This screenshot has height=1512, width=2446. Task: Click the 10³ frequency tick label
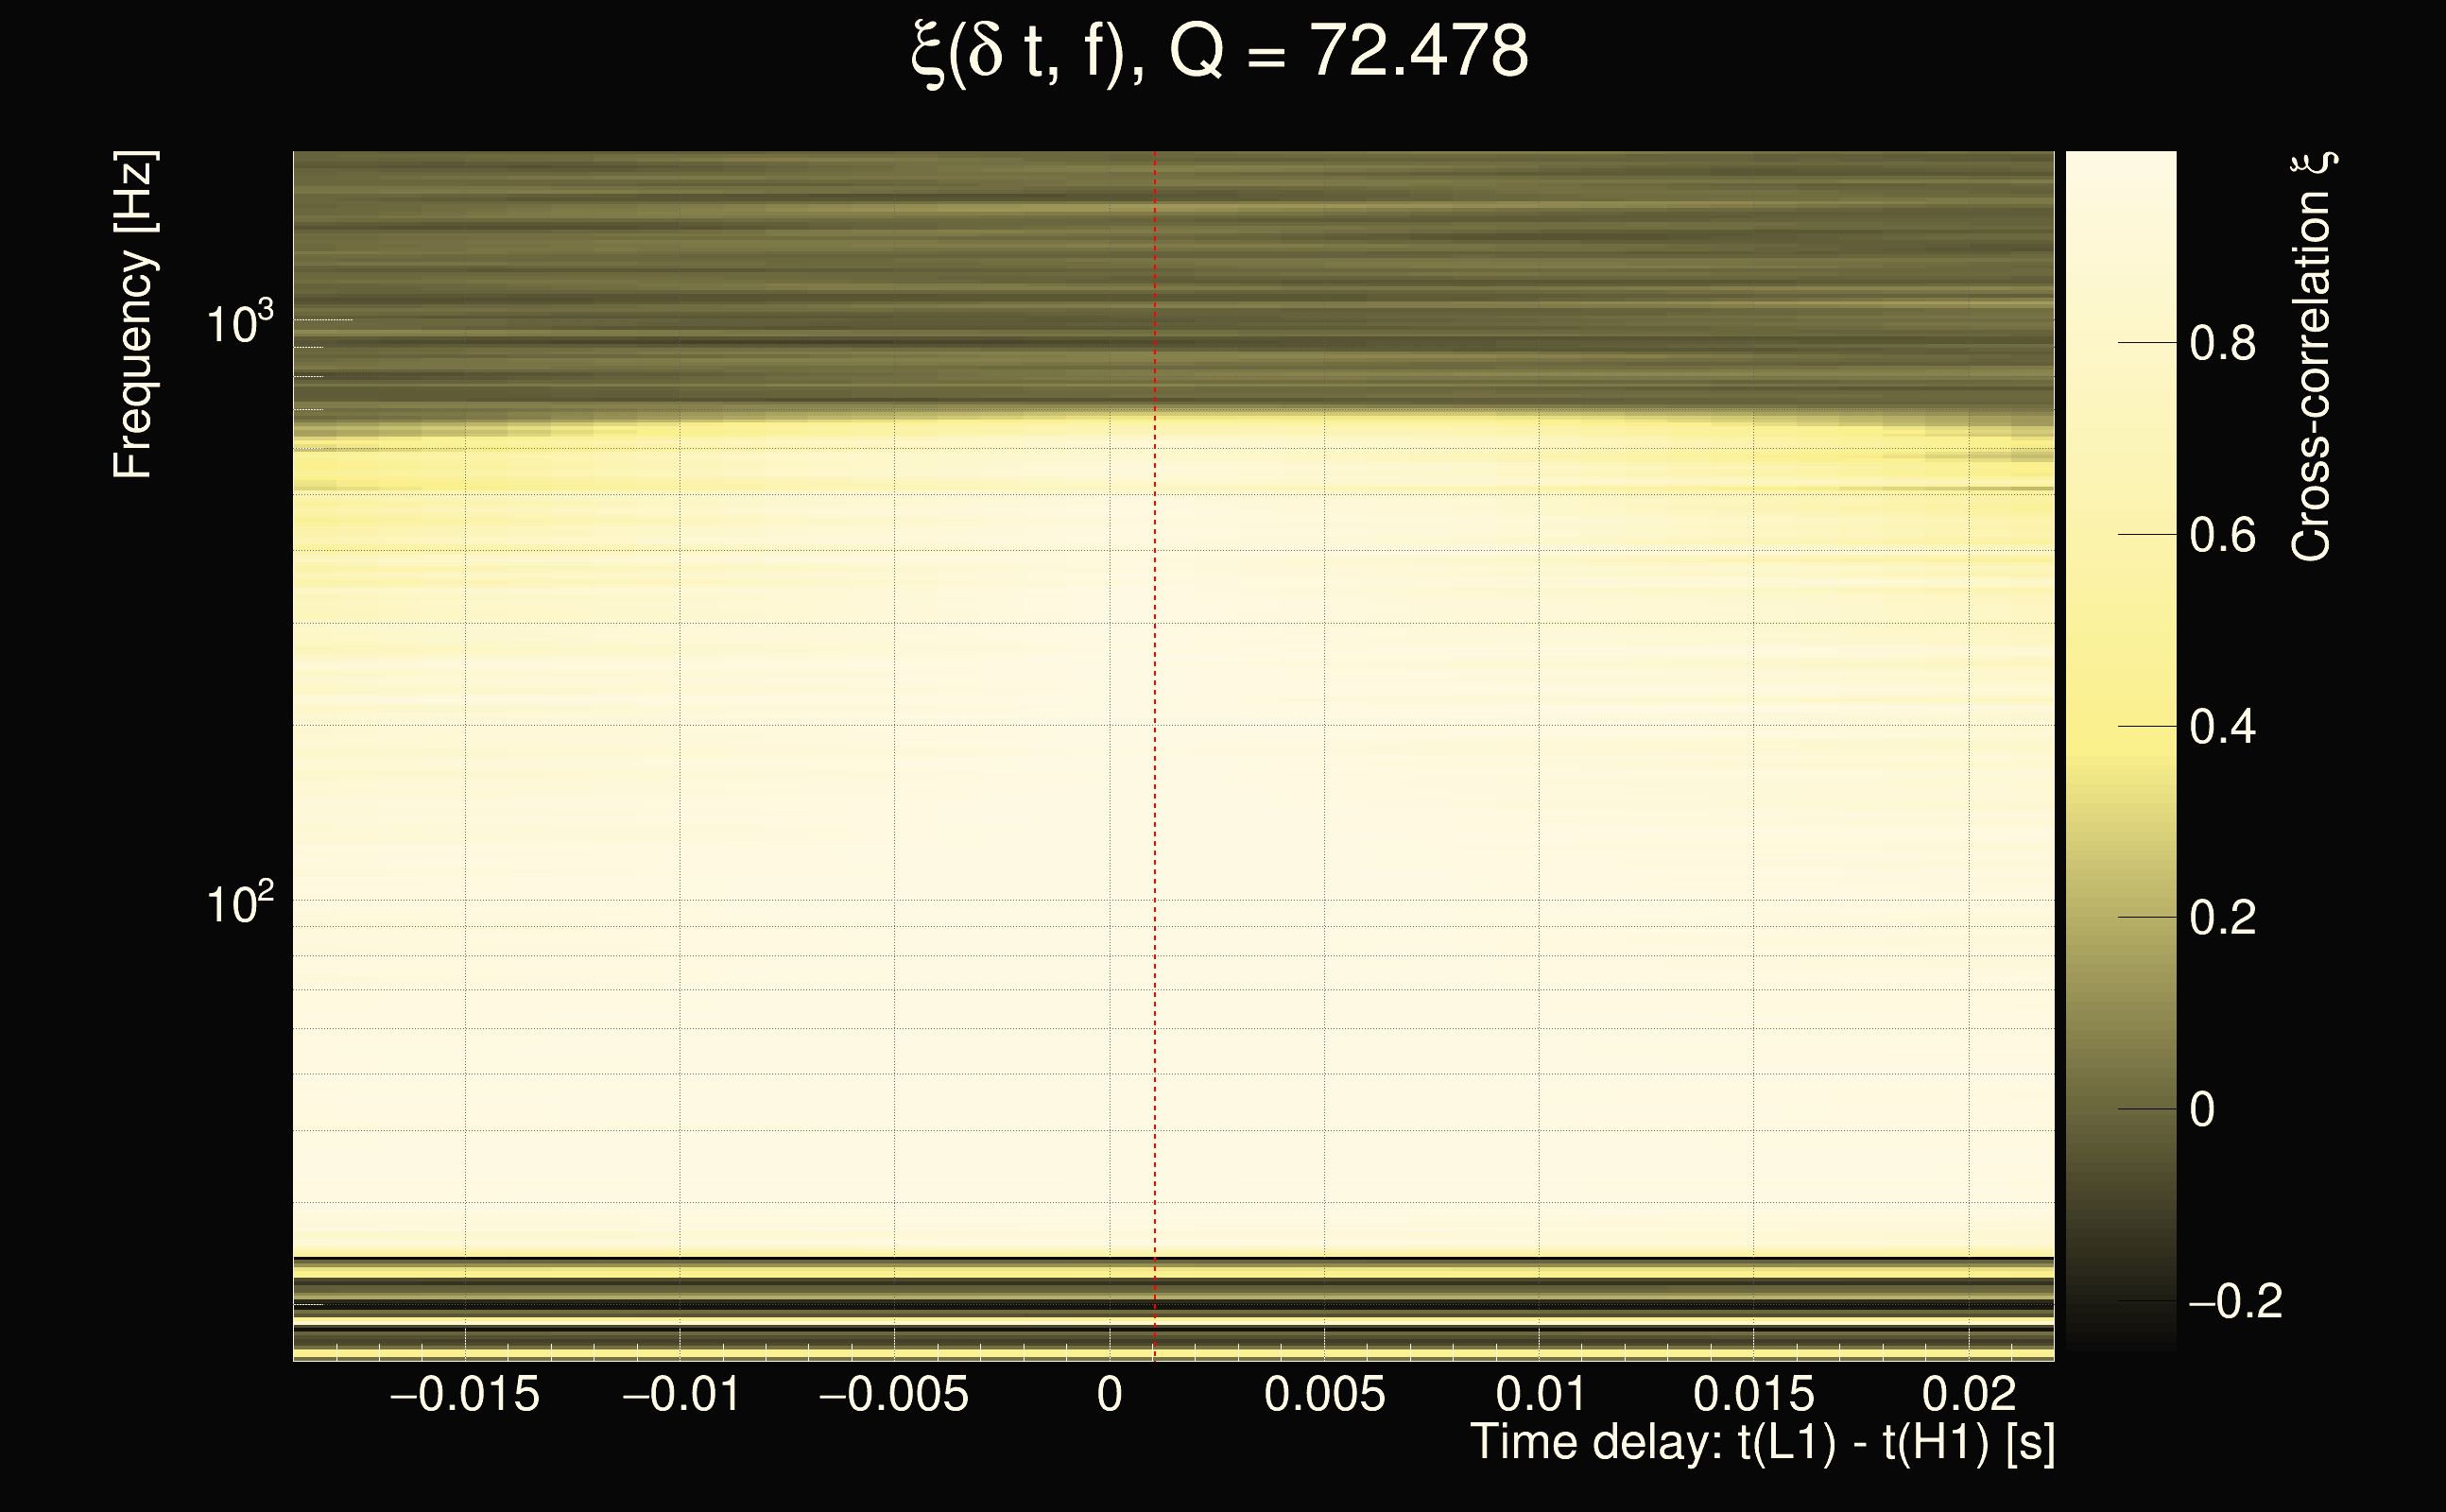tap(239, 322)
